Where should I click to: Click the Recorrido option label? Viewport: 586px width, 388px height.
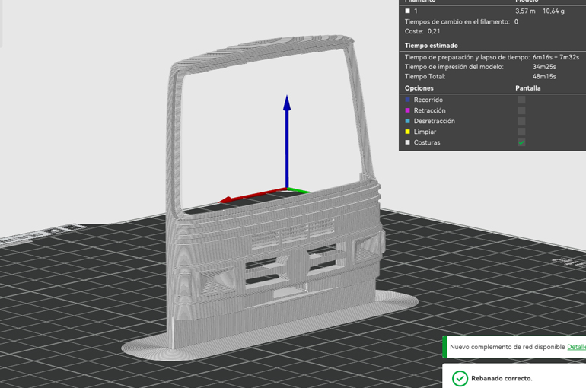[428, 100]
